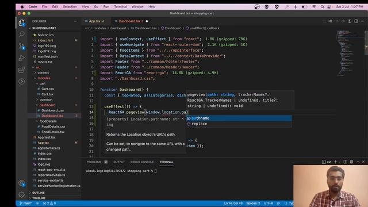Click LF line ending in status bar
Viewport: 368px width, 207px height.
pos(278,203)
